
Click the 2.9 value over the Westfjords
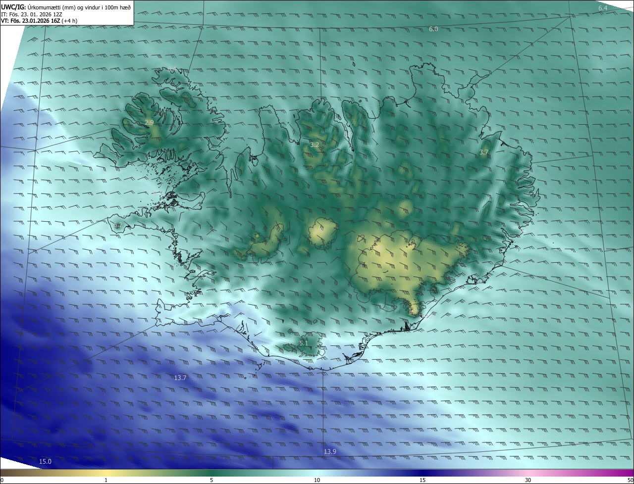pos(149,122)
